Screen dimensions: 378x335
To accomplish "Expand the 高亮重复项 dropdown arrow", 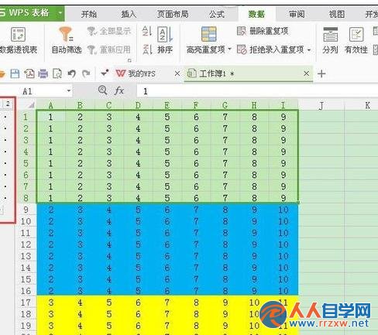I will 229,50.
